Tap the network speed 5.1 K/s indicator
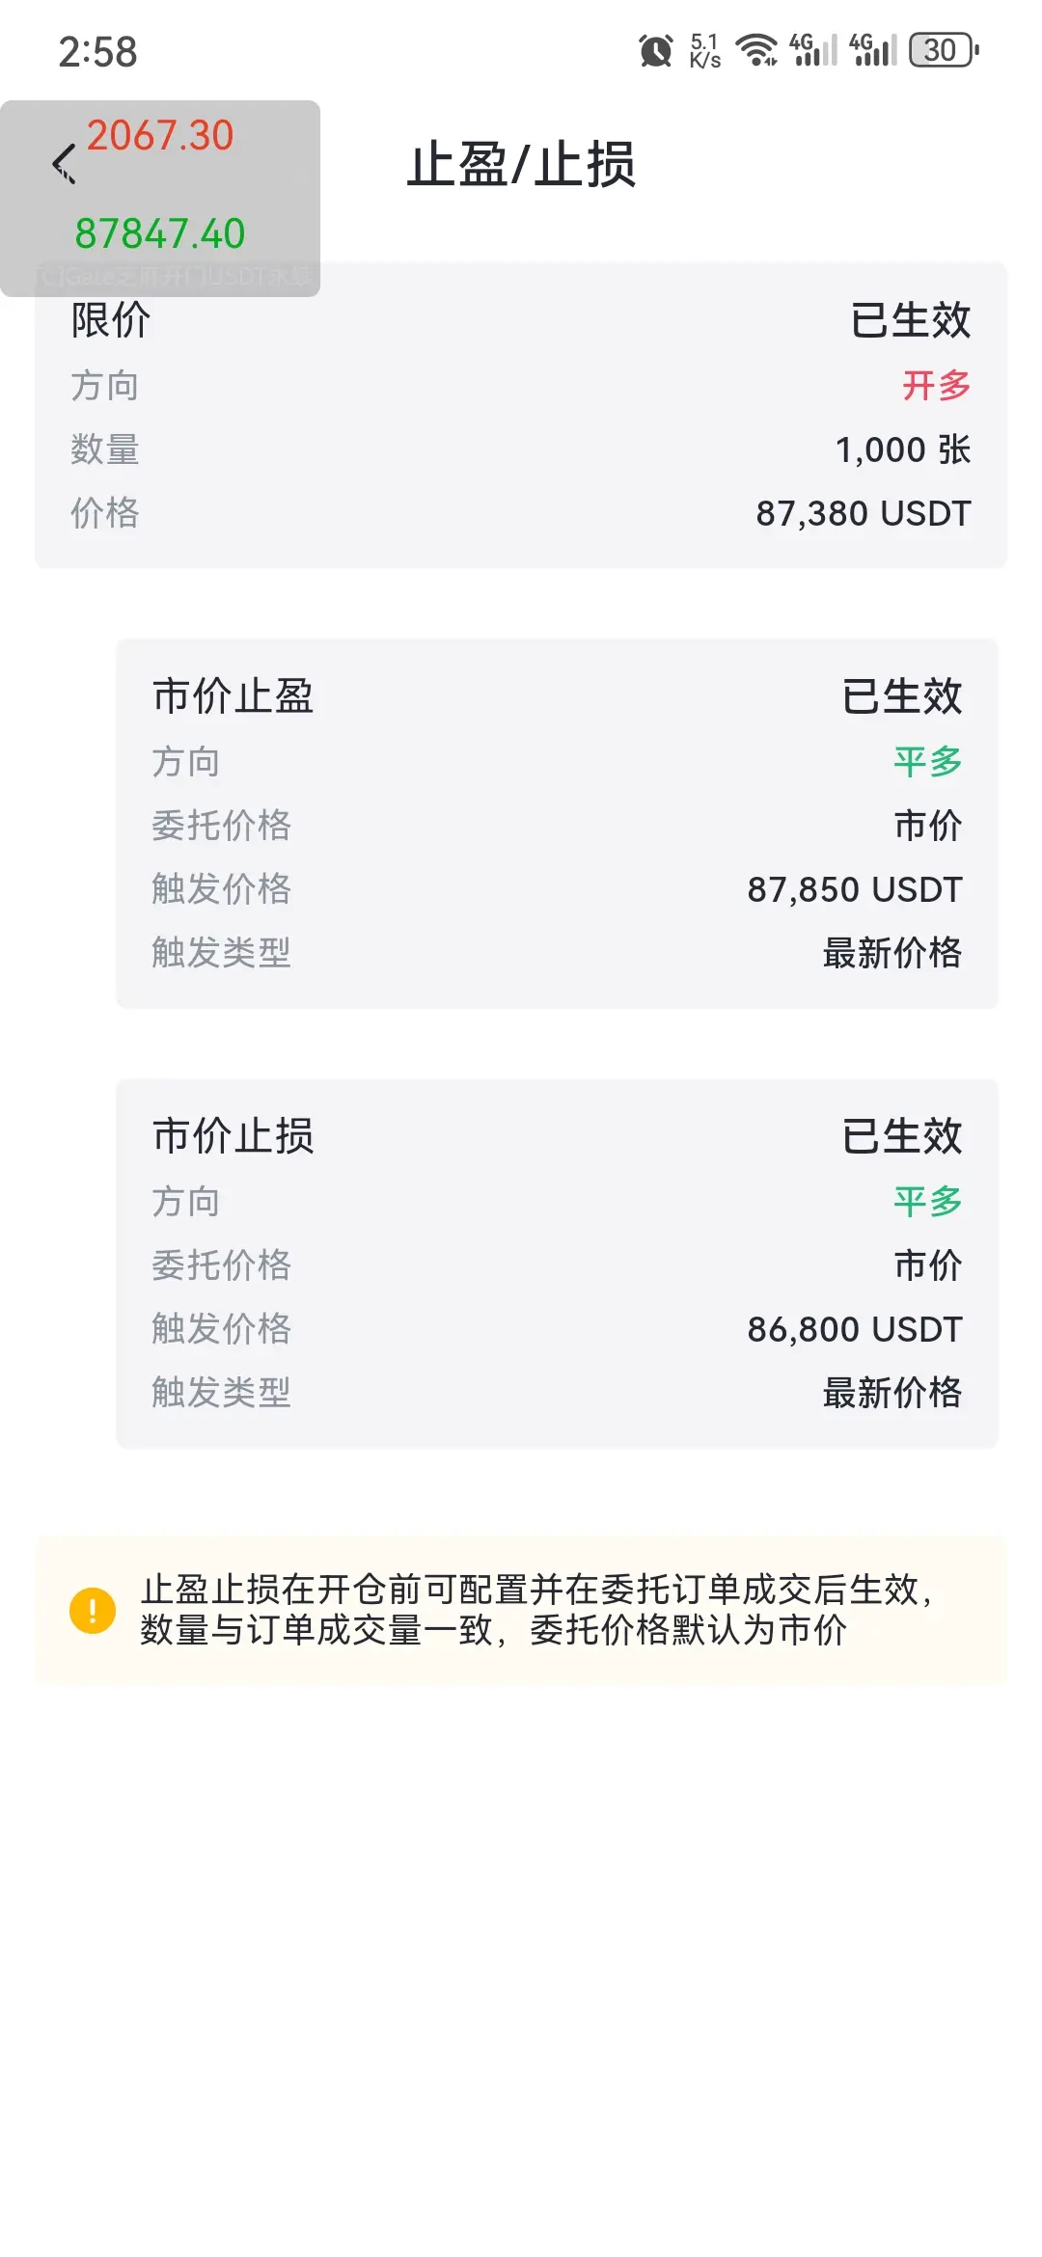 [x=705, y=50]
